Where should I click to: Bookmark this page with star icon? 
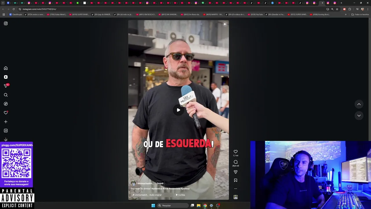337,9
